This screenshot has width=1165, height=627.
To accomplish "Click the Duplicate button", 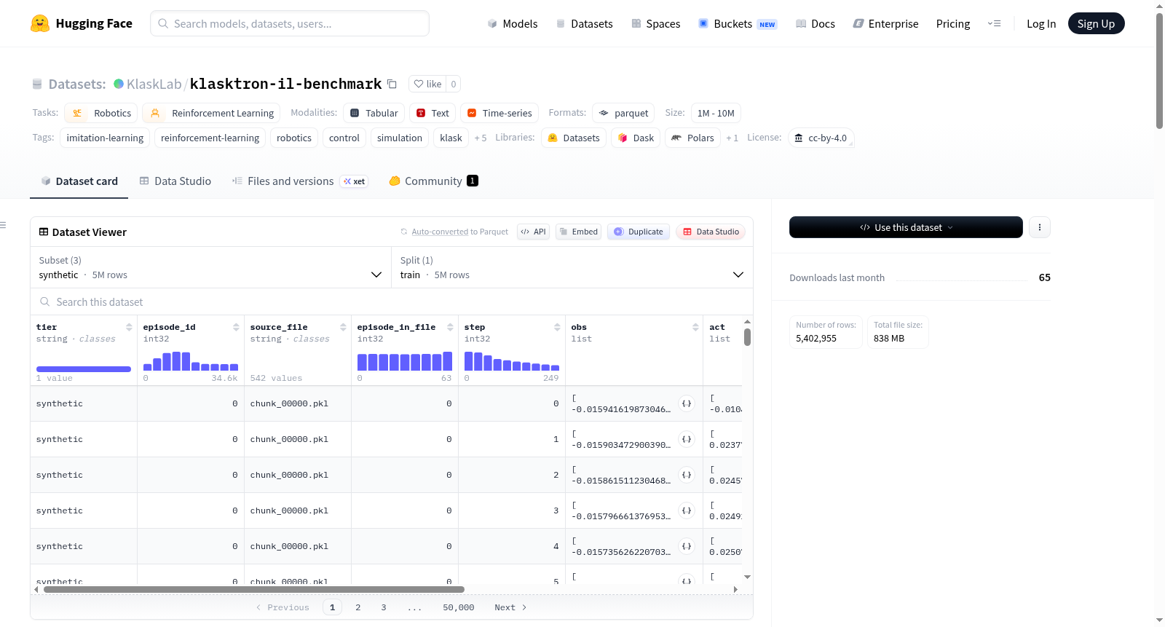I will click(639, 232).
